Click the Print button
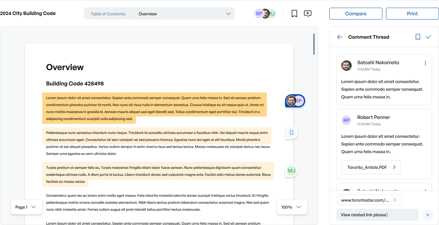This screenshot has width=439, height=225. 412,14
